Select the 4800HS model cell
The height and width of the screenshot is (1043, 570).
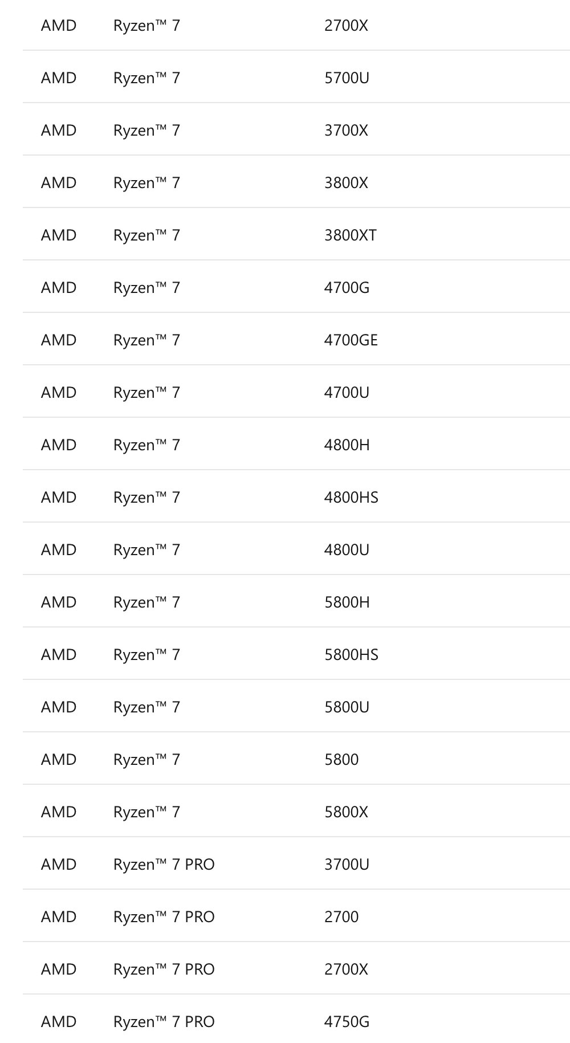(x=351, y=498)
